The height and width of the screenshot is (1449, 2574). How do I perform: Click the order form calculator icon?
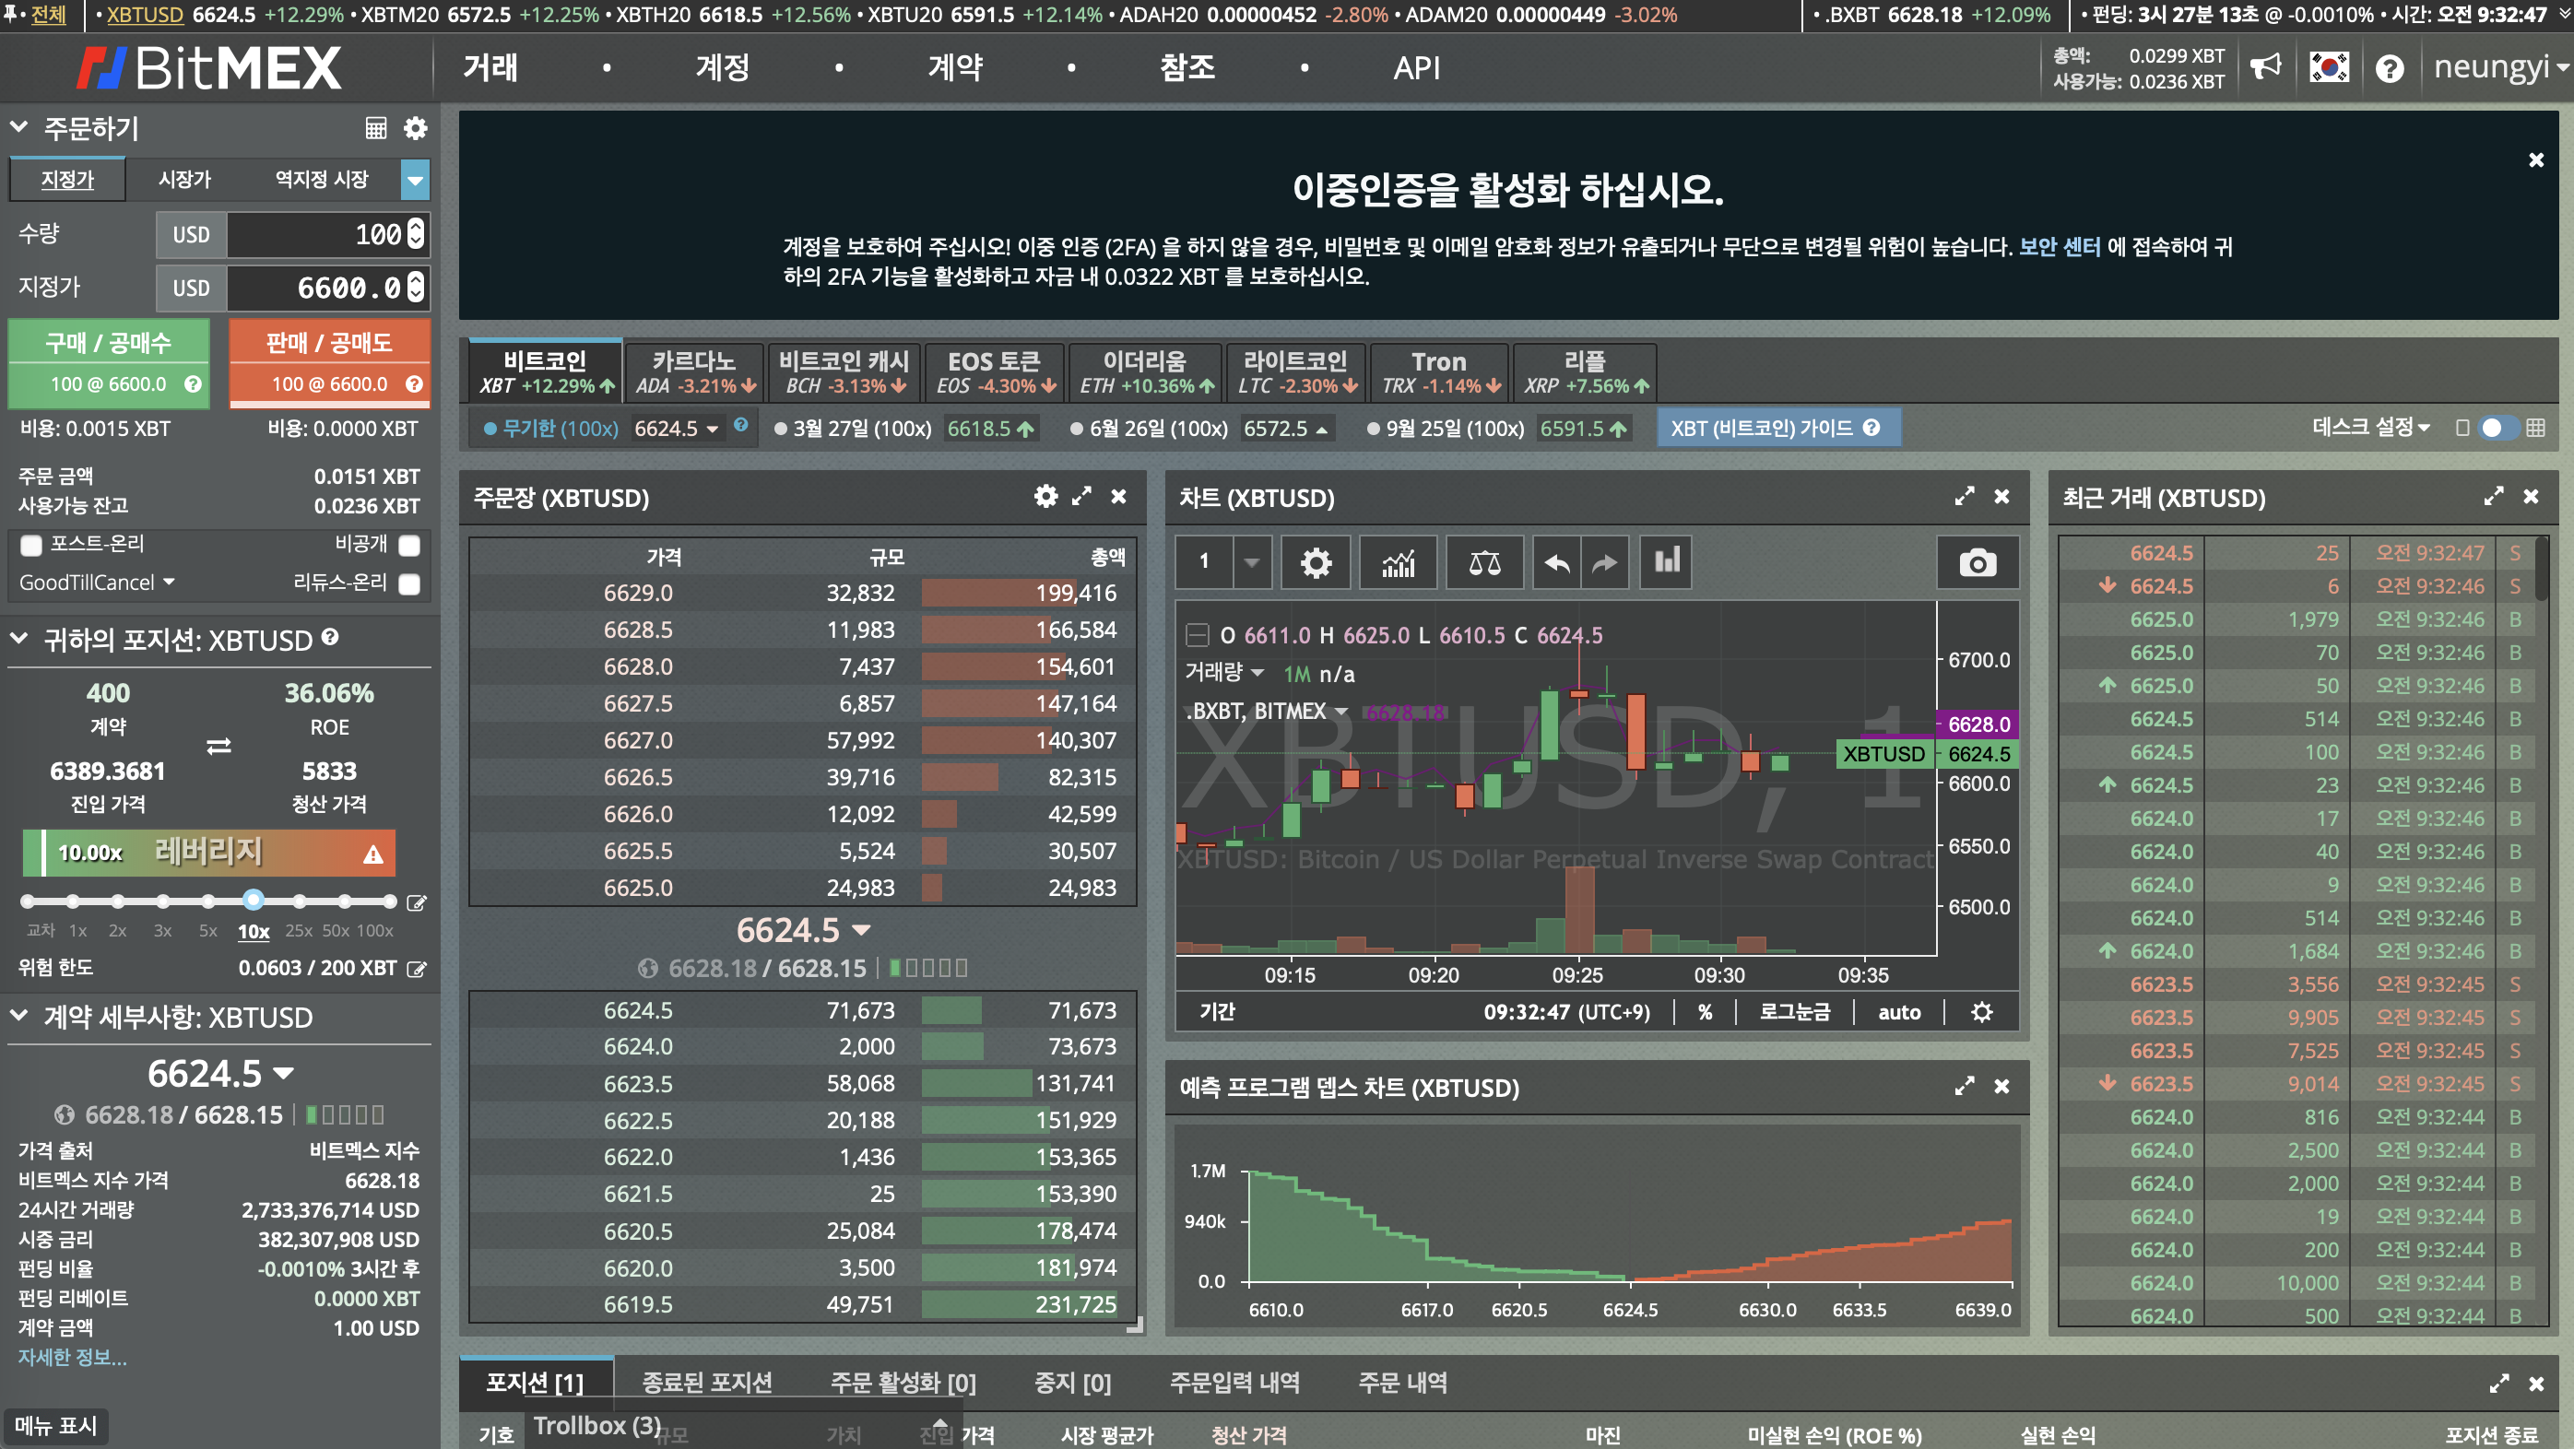(376, 128)
